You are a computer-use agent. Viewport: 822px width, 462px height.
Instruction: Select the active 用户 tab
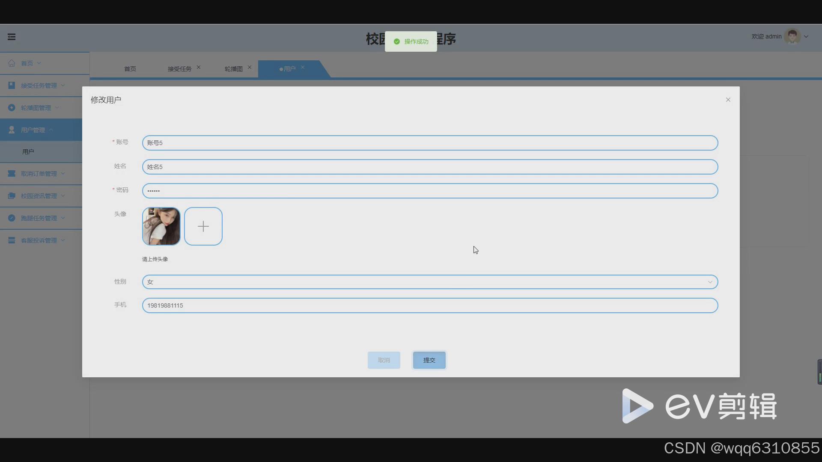point(289,69)
